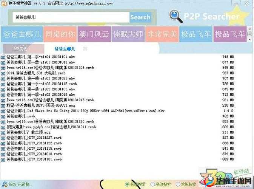This screenshot has height=189, width=254.
Task: Open the blue 极品飞车 tile
Action: (196, 34)
